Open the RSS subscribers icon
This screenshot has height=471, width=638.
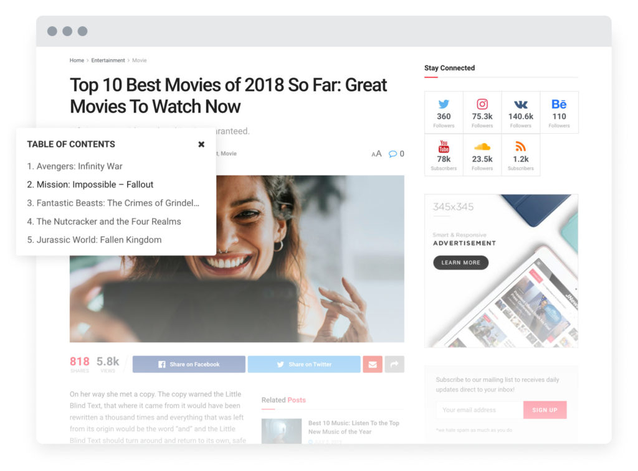pos(521,147)
